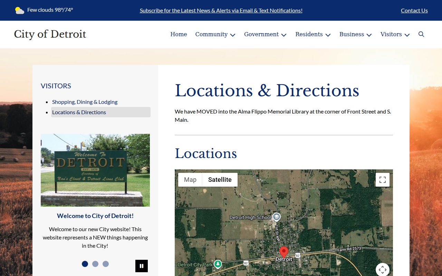Select the third slideshow dot

point(106,264)
